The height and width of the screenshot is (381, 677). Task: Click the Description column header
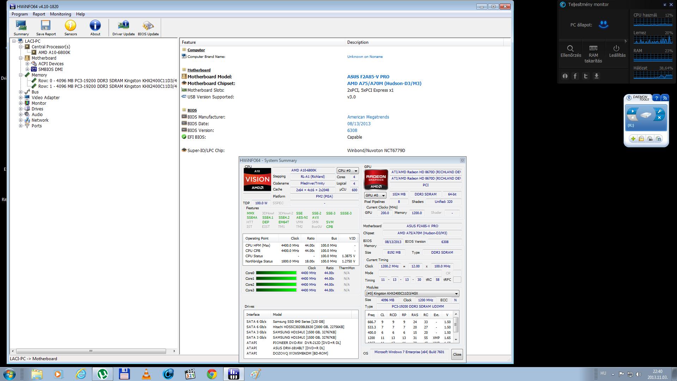tap(424, 42)
